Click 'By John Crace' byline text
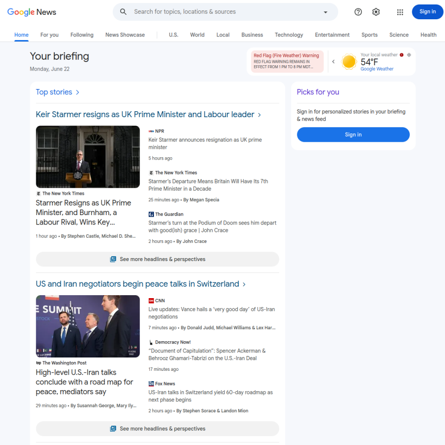445x445 pixels. click(191, 241)
